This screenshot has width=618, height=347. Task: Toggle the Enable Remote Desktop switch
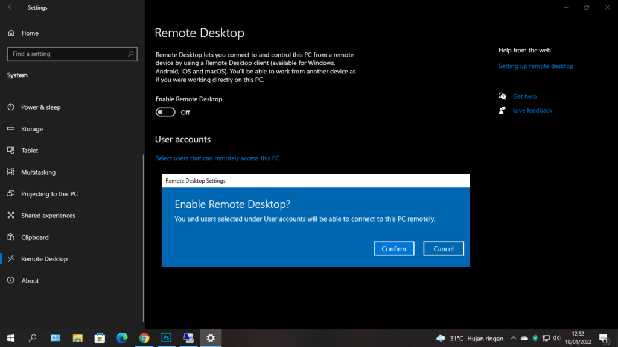point(165,112)
